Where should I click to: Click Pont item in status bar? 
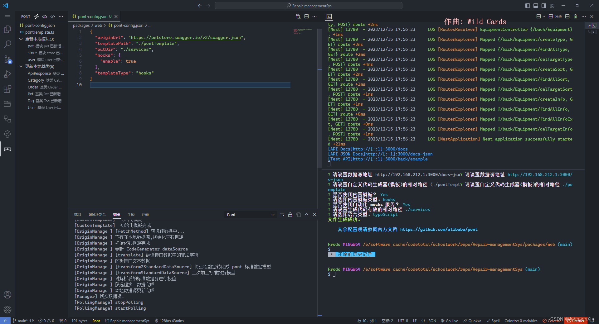click(96, 321)
